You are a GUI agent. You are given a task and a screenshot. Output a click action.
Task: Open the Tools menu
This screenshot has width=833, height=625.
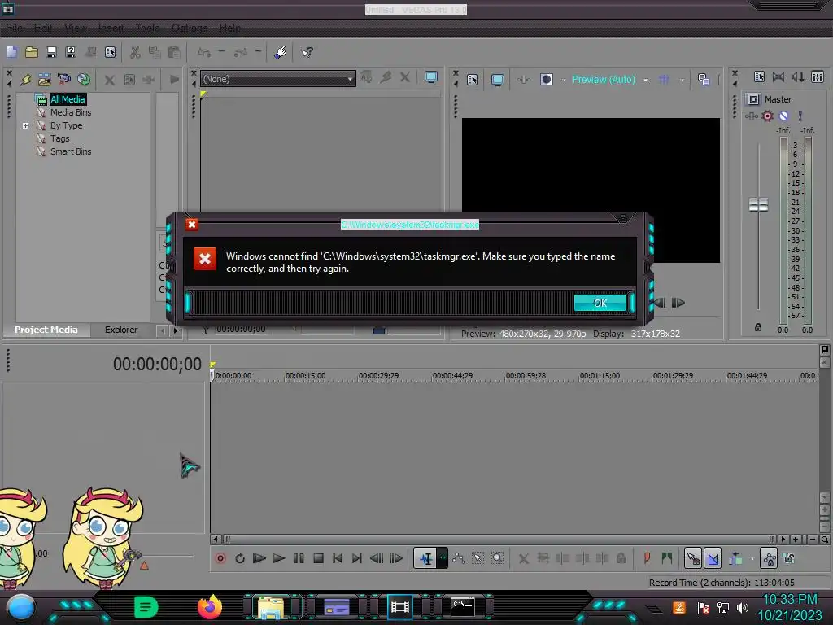[x=147, y=28]
